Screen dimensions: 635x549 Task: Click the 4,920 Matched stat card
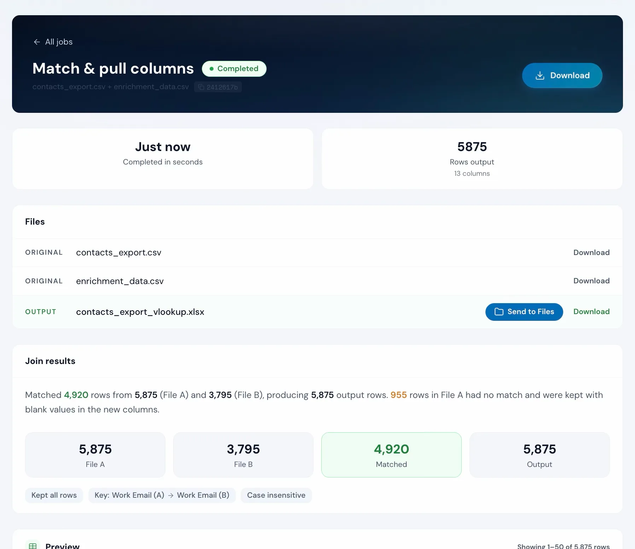391,455
